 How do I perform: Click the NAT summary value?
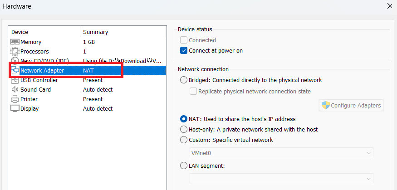click(88, 71)
